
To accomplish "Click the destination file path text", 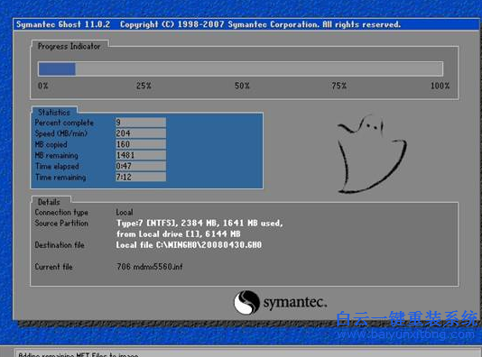I will coord(189,245).
